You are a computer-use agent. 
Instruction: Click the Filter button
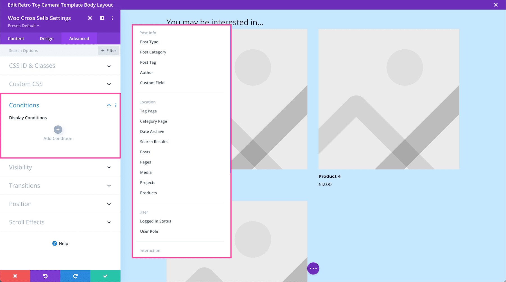(109, 50)
